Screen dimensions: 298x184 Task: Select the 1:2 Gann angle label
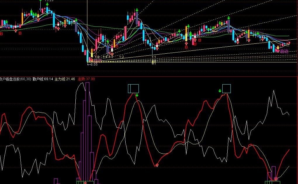[122, 57]
